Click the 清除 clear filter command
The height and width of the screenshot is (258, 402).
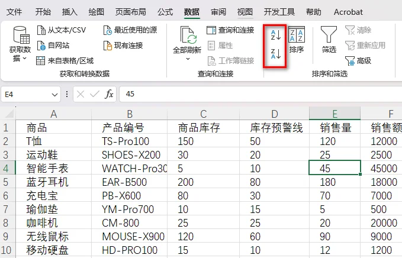point(358,30)
